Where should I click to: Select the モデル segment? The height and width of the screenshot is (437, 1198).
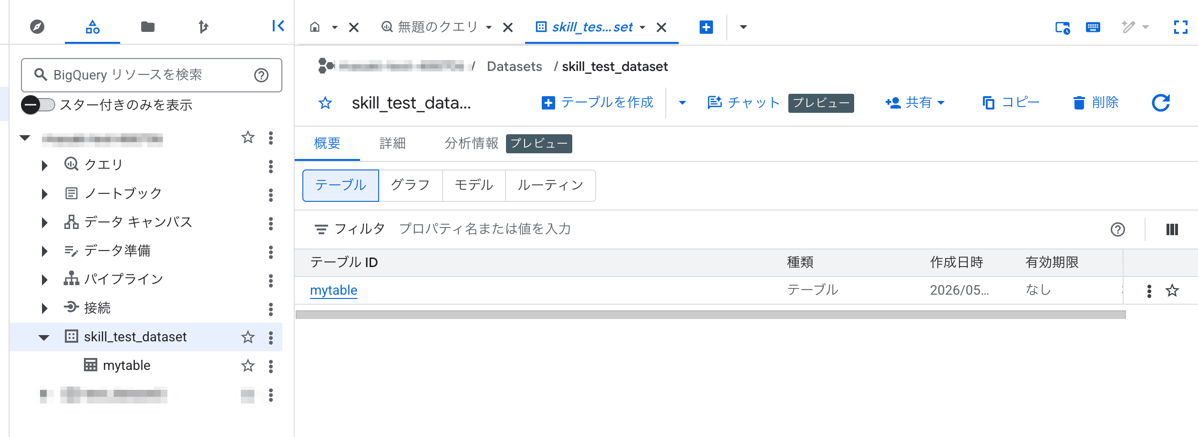click(474, 185)
